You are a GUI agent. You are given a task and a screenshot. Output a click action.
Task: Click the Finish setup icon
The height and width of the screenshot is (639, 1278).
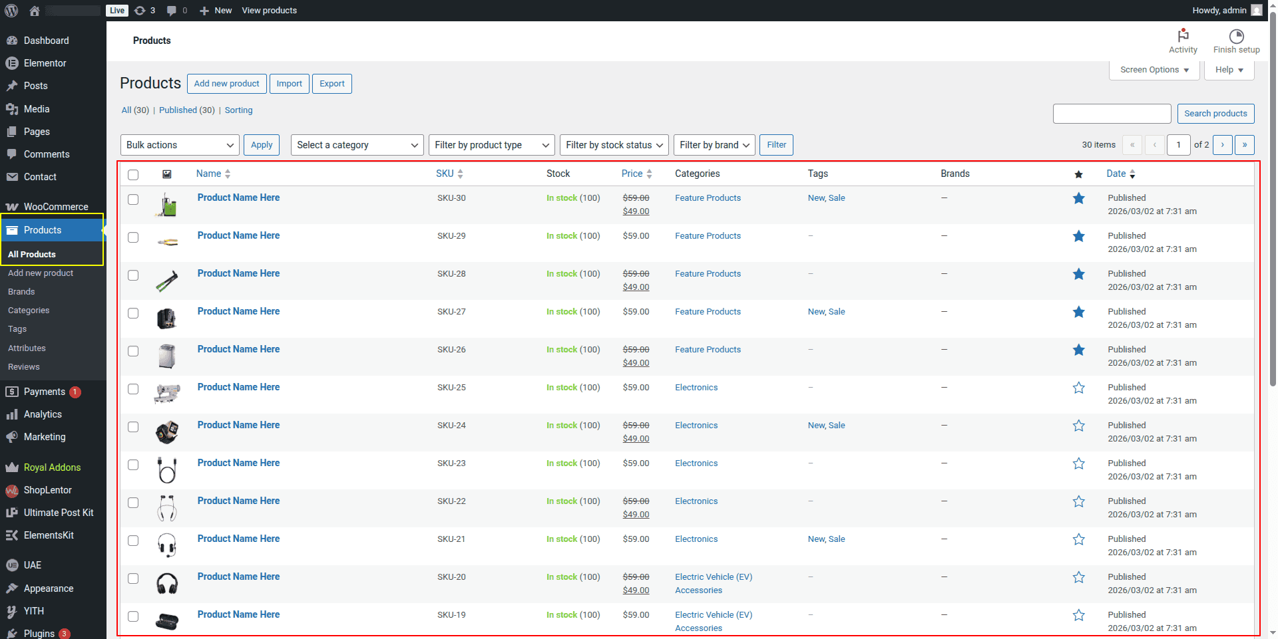coord(1236,36)
